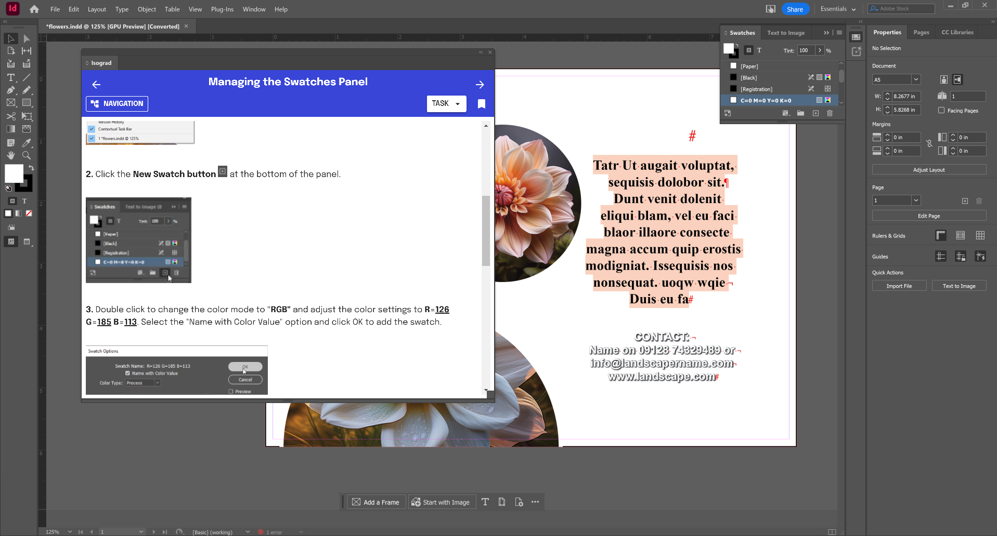Select the Hand tool
Screen dimensions: 997x536
pyautogui.click(x=10, y=155)
